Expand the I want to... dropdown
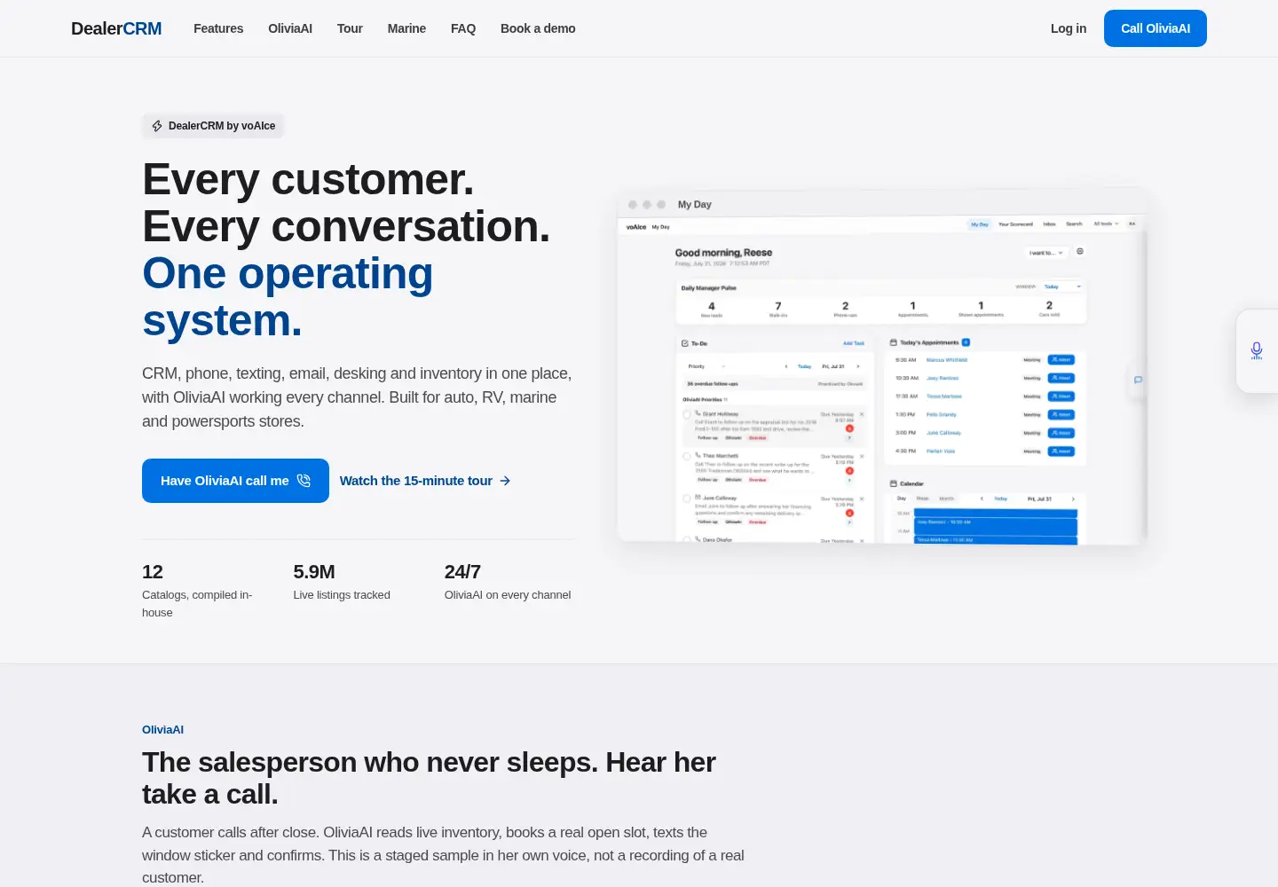This screenshot has width=1278, height=887. [1045, 253]
